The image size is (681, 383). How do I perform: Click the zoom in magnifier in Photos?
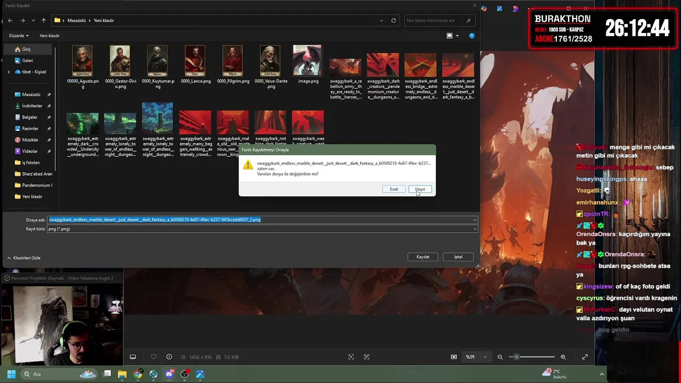click(563, 357)
